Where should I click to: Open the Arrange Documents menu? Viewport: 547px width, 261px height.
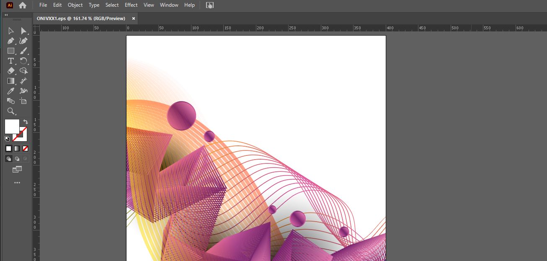coord(209,5)
